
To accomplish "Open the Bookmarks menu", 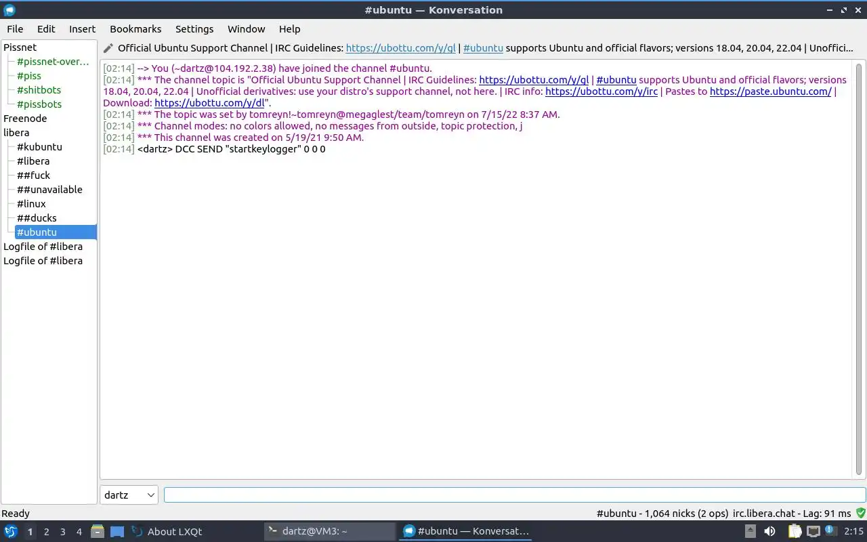I will pos(135,29).
